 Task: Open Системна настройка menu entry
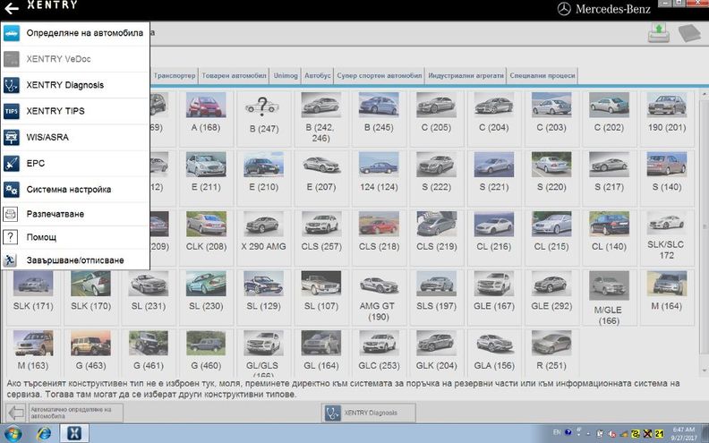75,190
